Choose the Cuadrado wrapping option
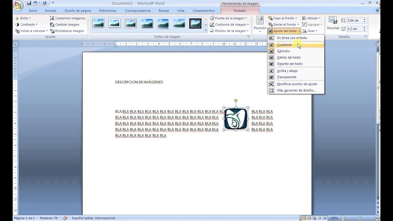The height and width of the screenshot is (221, 393). pyautogui.click(x=296, y=45)
